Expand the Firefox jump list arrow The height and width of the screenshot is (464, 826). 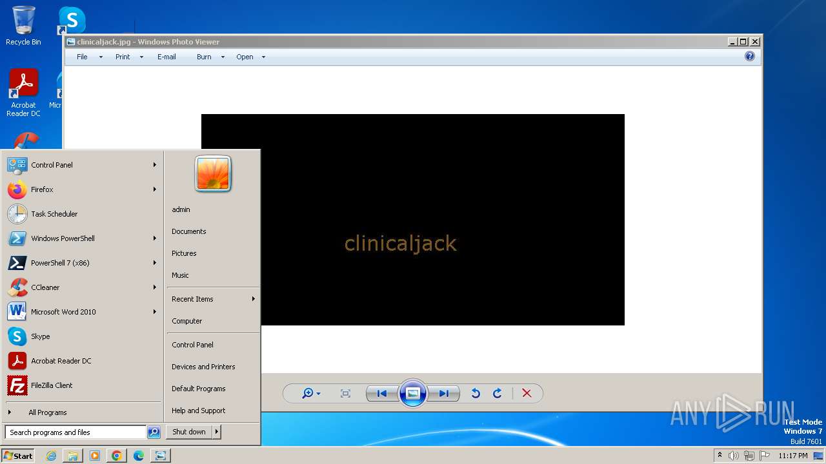click(x=155, y=189)
